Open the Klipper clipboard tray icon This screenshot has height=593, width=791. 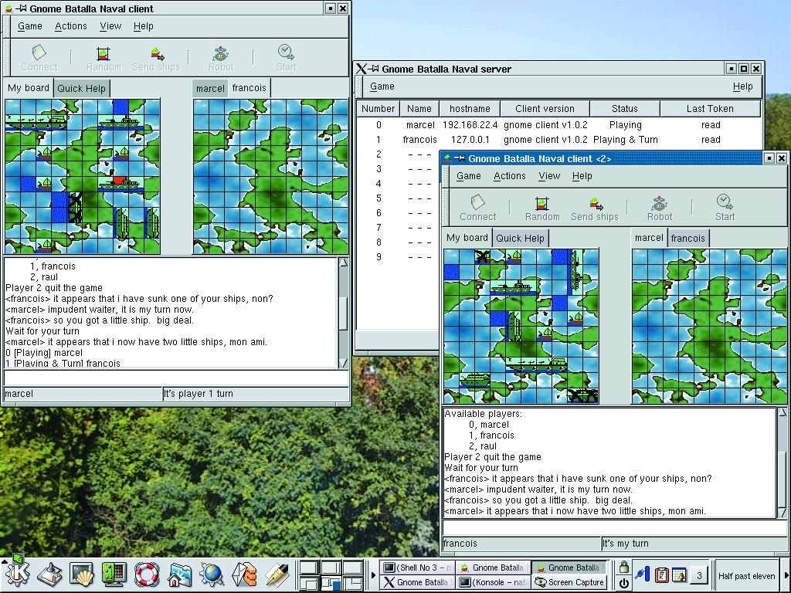pyautogui.click(x=662, y=574)
